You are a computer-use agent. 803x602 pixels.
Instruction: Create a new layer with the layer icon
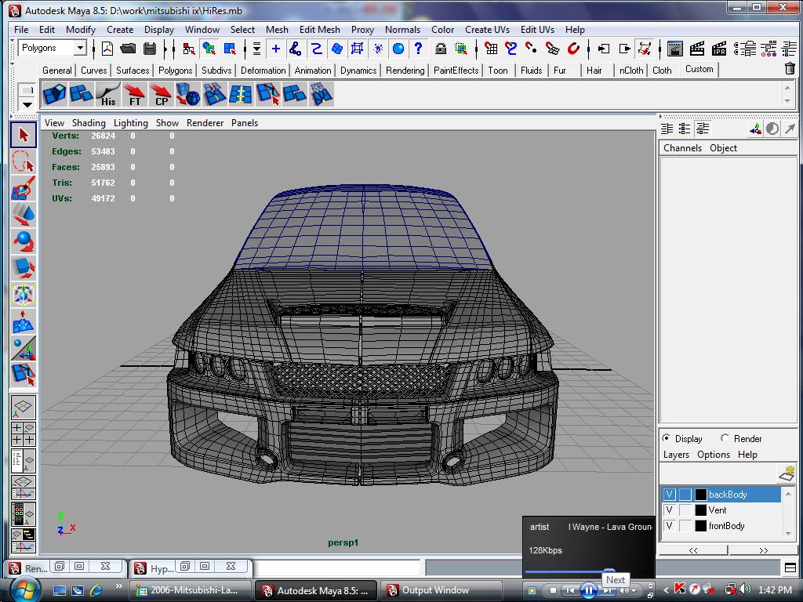[787, 473]
